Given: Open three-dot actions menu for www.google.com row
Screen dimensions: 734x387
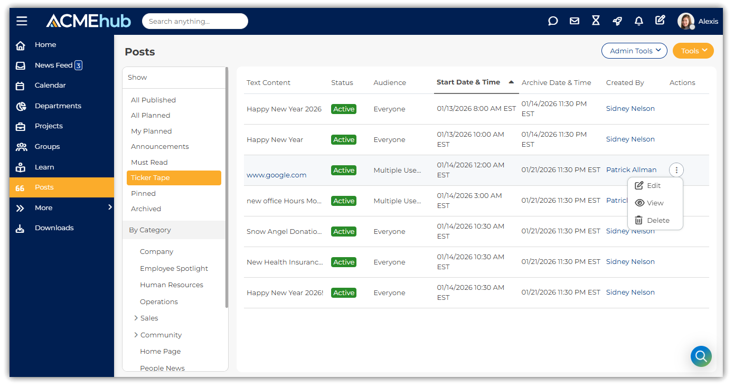Looking at the screenshot, I should pos(676,170).
